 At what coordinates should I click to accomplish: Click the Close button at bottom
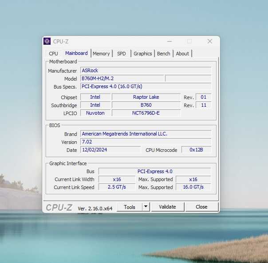[202, 207]
